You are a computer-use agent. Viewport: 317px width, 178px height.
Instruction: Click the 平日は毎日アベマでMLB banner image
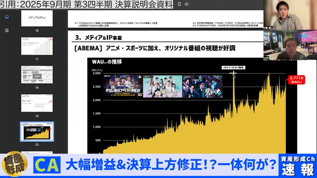pyautogui.click(x=123, y=86)
